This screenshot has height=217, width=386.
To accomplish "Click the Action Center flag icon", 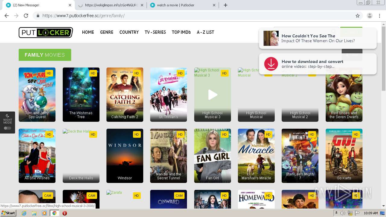I will pos(357,213).
